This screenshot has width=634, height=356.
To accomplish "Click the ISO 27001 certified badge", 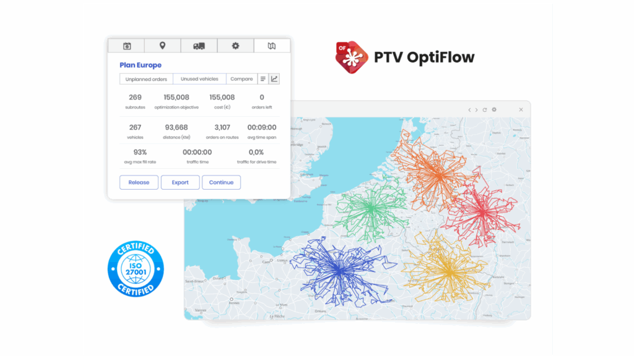I will [x=135, y=268].
